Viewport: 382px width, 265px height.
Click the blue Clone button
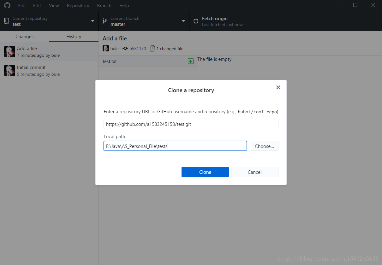[x=205, y=172]
